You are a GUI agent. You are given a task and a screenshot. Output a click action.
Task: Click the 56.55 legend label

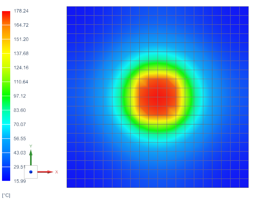coord(20,139)
